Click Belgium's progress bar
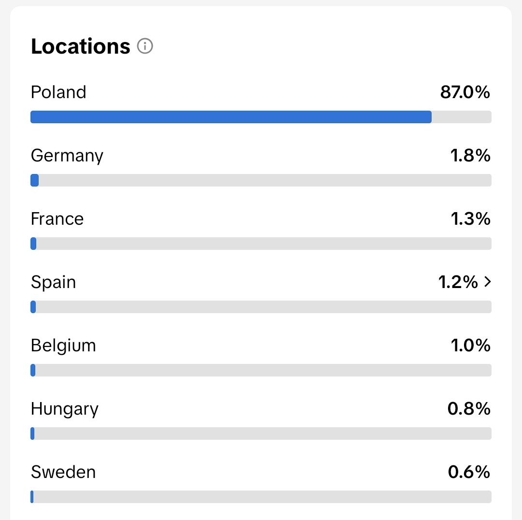The image size is (522, 520). point(261,370)
